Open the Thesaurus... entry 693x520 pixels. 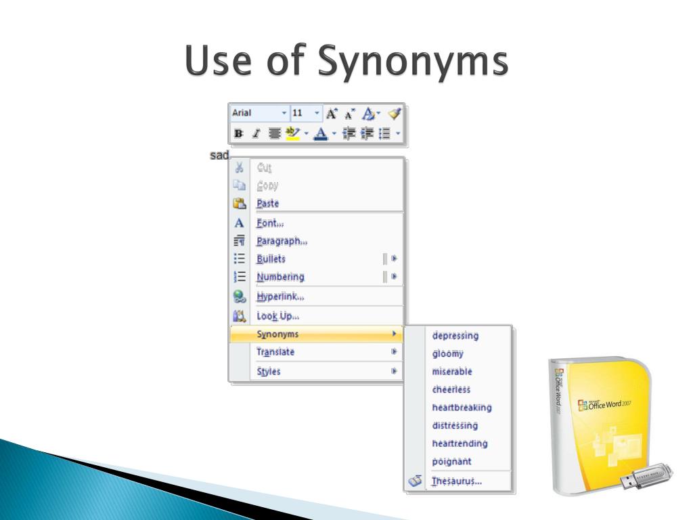click(457, 481)
